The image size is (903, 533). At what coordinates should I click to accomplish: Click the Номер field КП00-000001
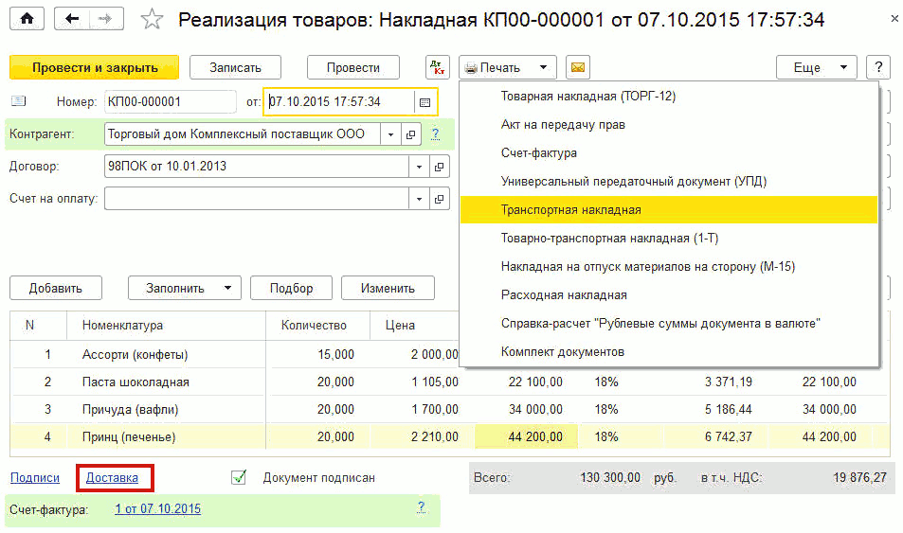click(170, 102)
